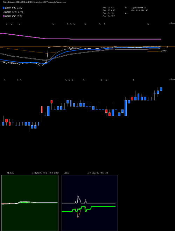Click the '<Tops' marker label

(172, 23)
